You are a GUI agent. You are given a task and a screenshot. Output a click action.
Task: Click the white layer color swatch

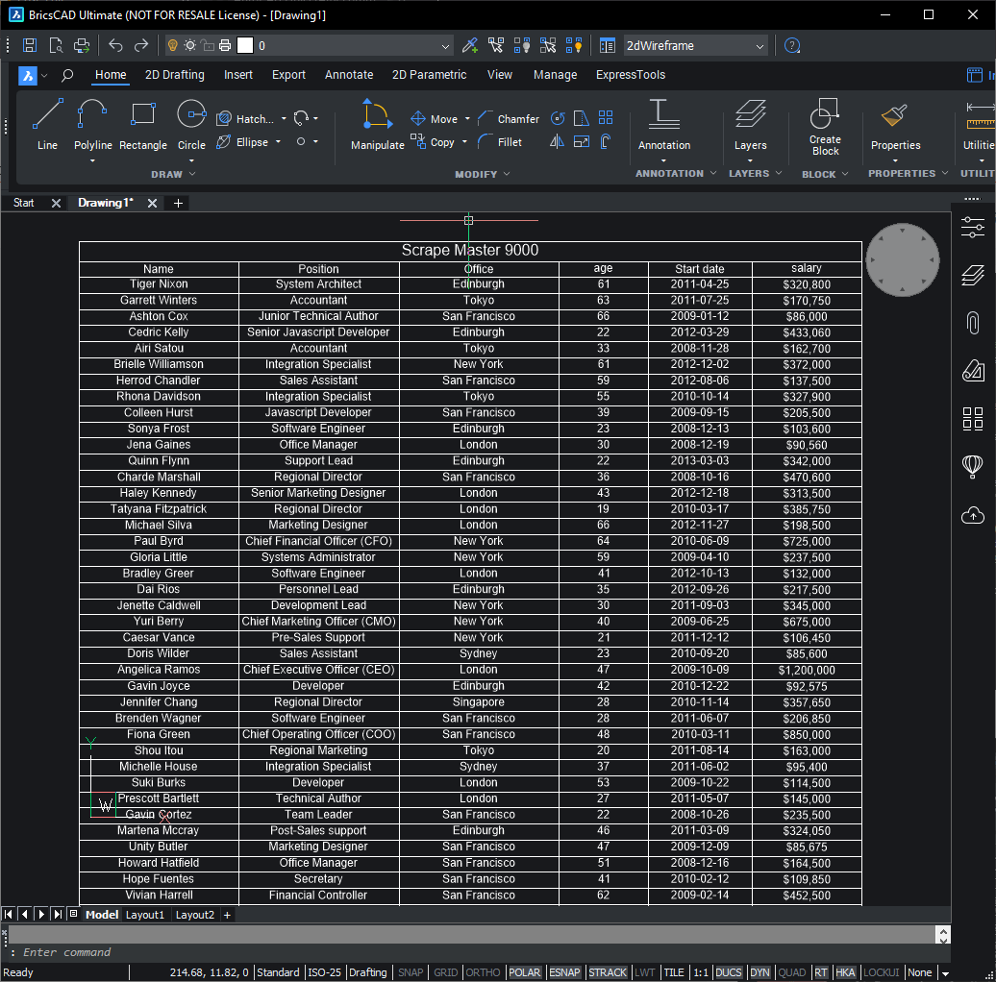(245, 46)
